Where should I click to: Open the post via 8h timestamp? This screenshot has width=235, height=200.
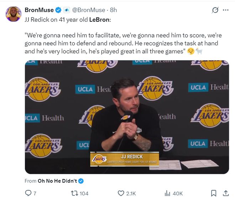[x=113, y=10]
